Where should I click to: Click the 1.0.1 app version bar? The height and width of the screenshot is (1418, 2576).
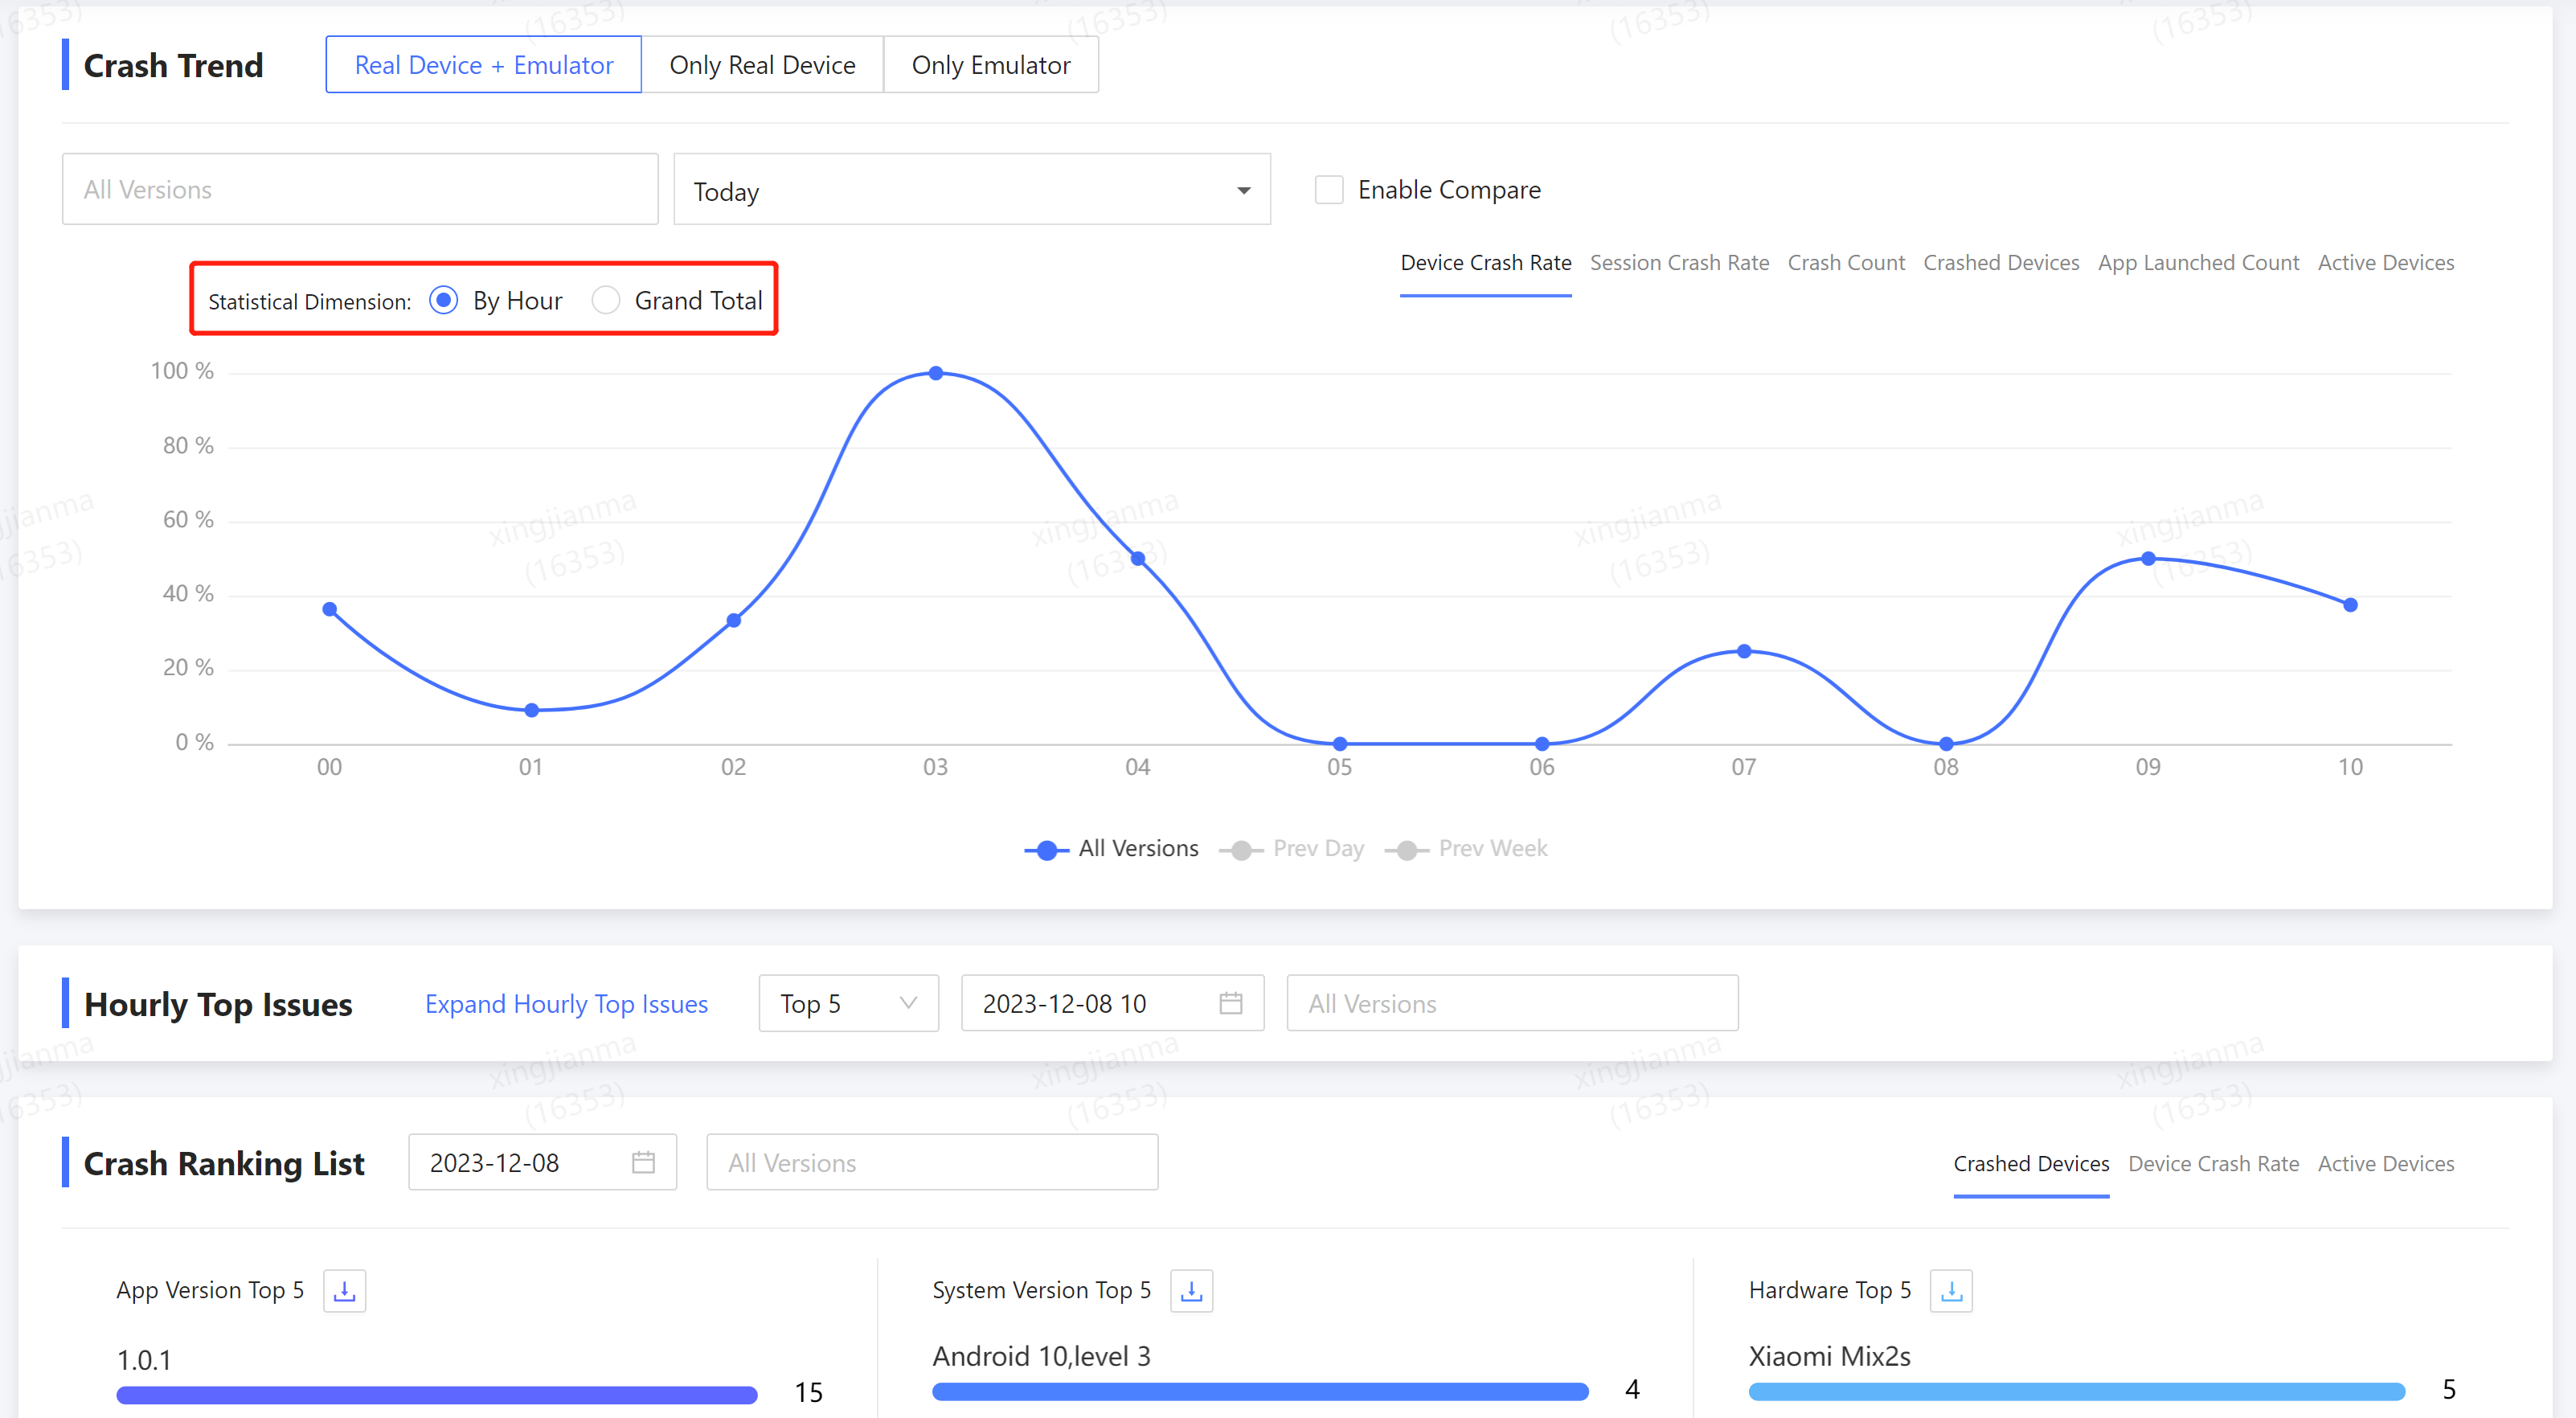pos(436,1395)
